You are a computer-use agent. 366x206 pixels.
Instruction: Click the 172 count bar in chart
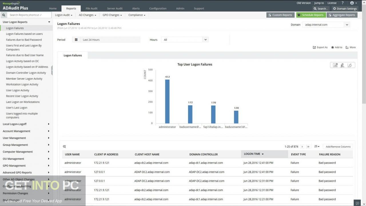coord(190,114)
